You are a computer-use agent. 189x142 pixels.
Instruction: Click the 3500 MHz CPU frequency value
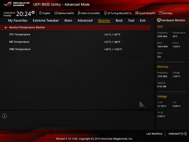coord(162,36)
